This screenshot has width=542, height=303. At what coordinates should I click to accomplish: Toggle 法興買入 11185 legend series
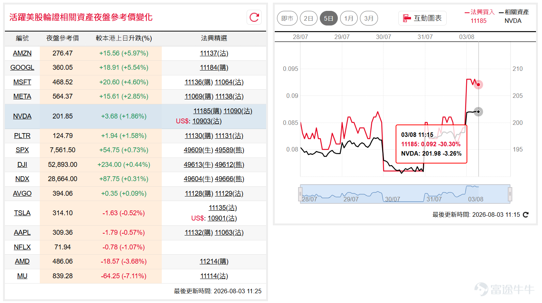coord(480,16)
